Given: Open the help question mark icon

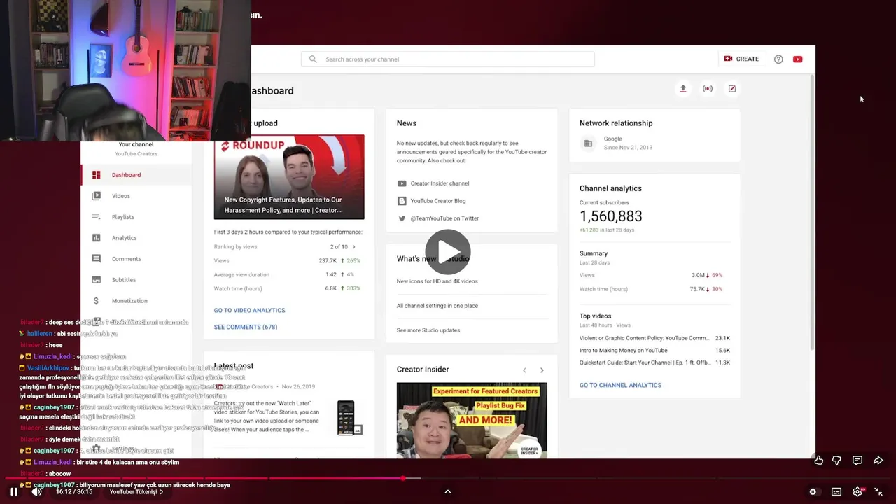Looking at the screenshot, I should (778, 59).
